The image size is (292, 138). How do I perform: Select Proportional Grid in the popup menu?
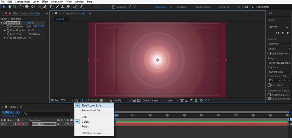pos(94,110)
